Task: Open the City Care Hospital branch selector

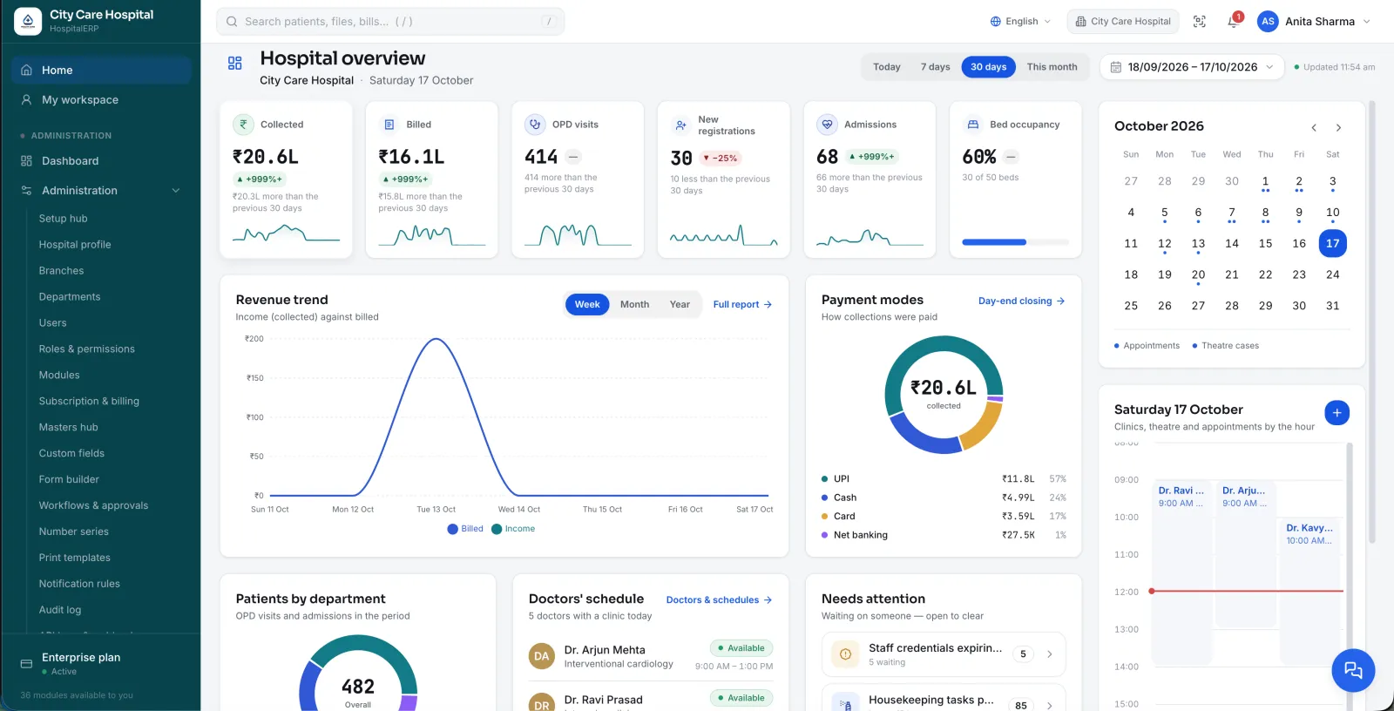Action: [1123, 22]
